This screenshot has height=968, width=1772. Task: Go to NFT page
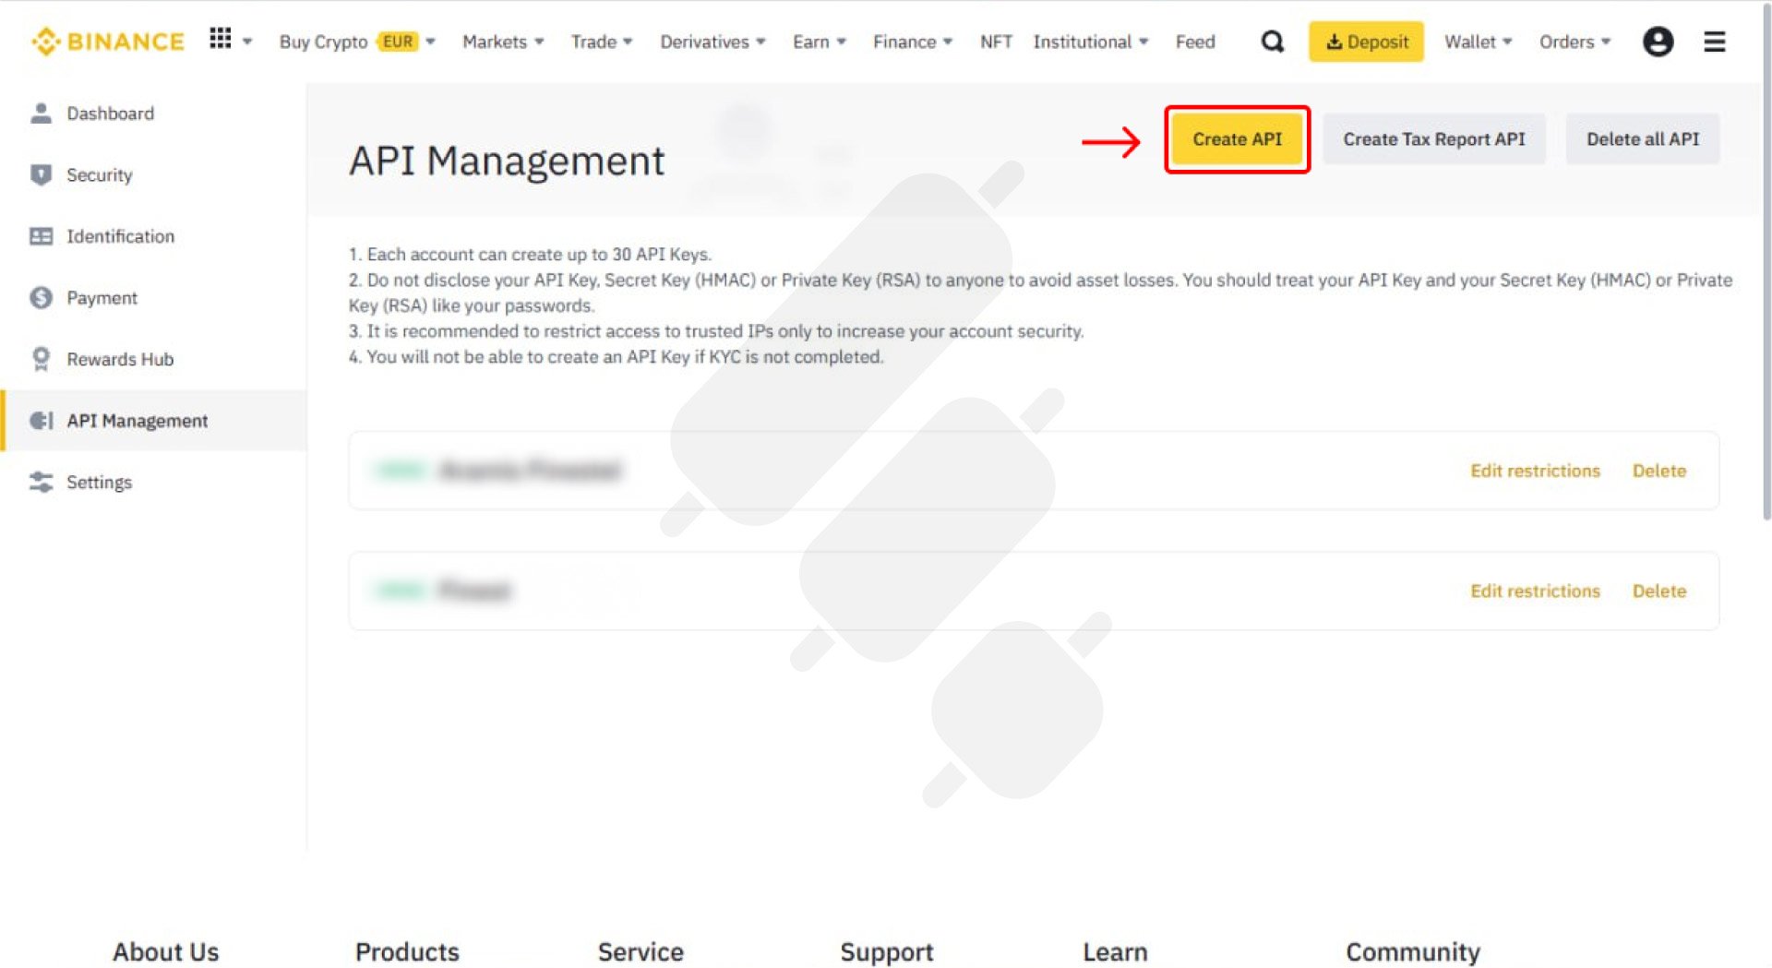[x=996, y=42]
